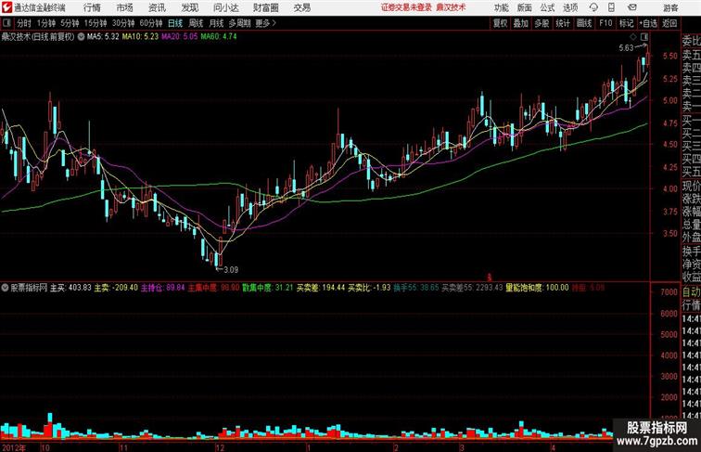The height and width of the screenshot is (452, 701).
Task: Select the 日线 daily period tab
Action: [x=175, y=23]
